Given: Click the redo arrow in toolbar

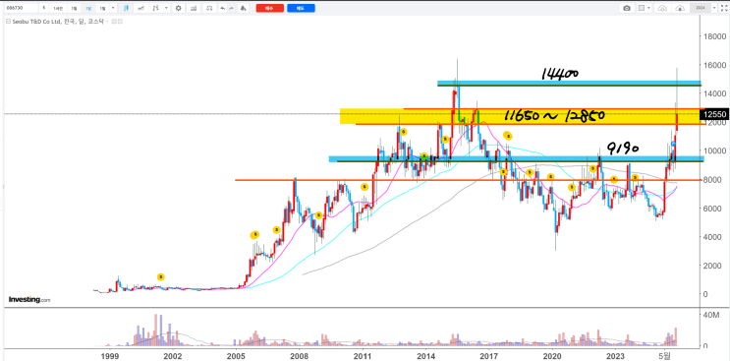Looking at the screenshot, I should click(231, 8).
